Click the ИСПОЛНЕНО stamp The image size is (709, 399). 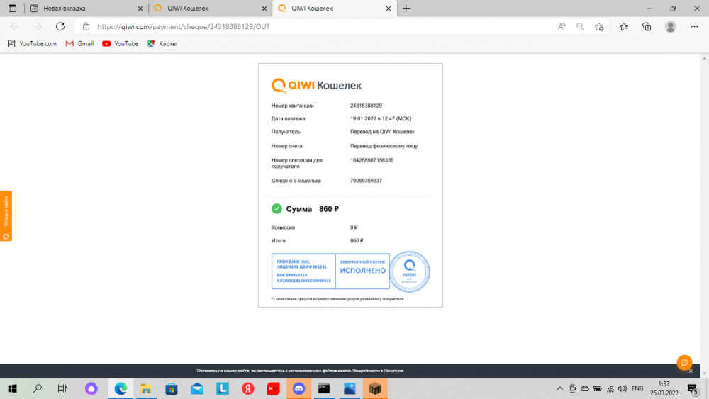point(362,271)
